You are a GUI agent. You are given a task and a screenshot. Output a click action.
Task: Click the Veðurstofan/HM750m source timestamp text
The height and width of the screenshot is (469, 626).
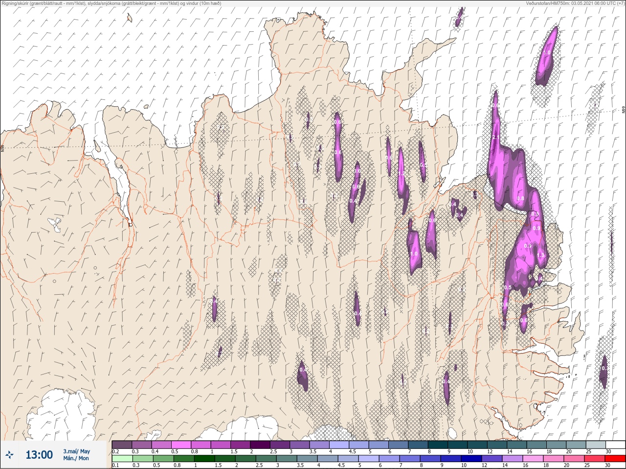pos(575,3)
